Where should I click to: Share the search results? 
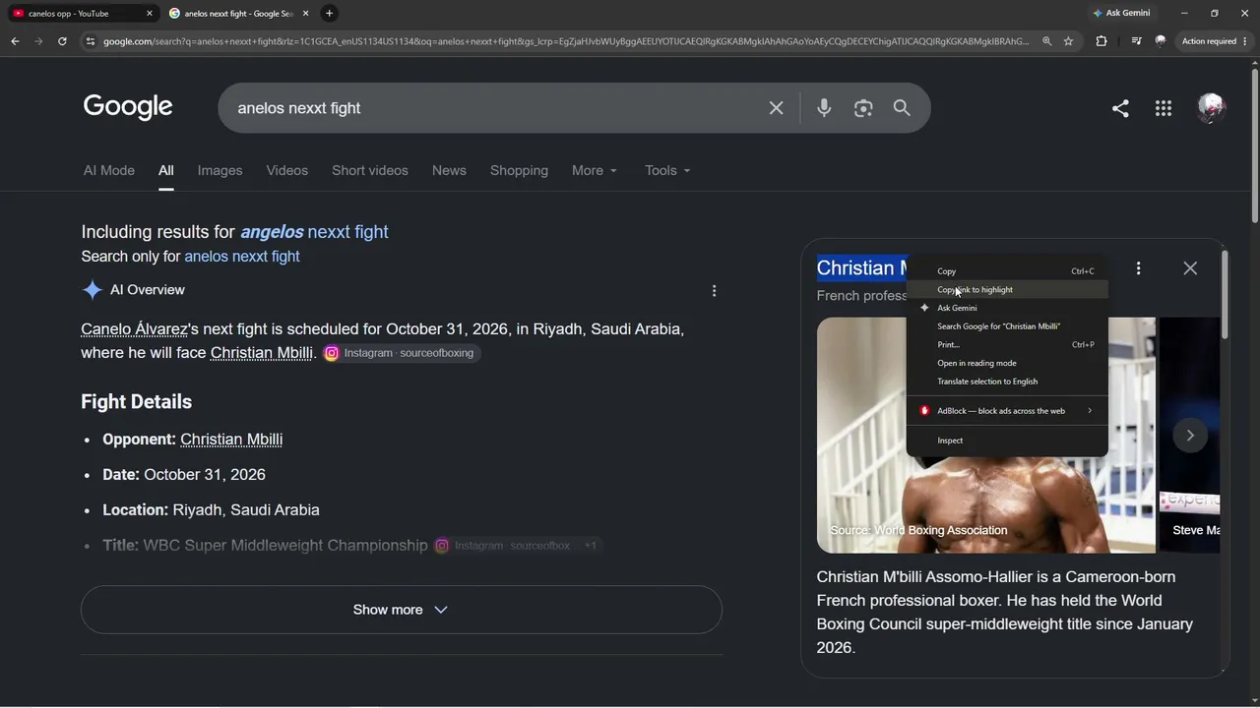point(1120,108)
